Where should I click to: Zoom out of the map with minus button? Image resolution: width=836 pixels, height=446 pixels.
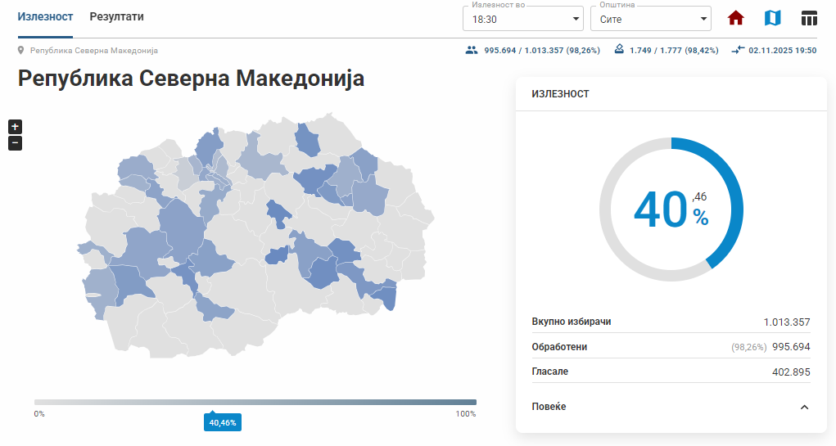pos(15,143)
